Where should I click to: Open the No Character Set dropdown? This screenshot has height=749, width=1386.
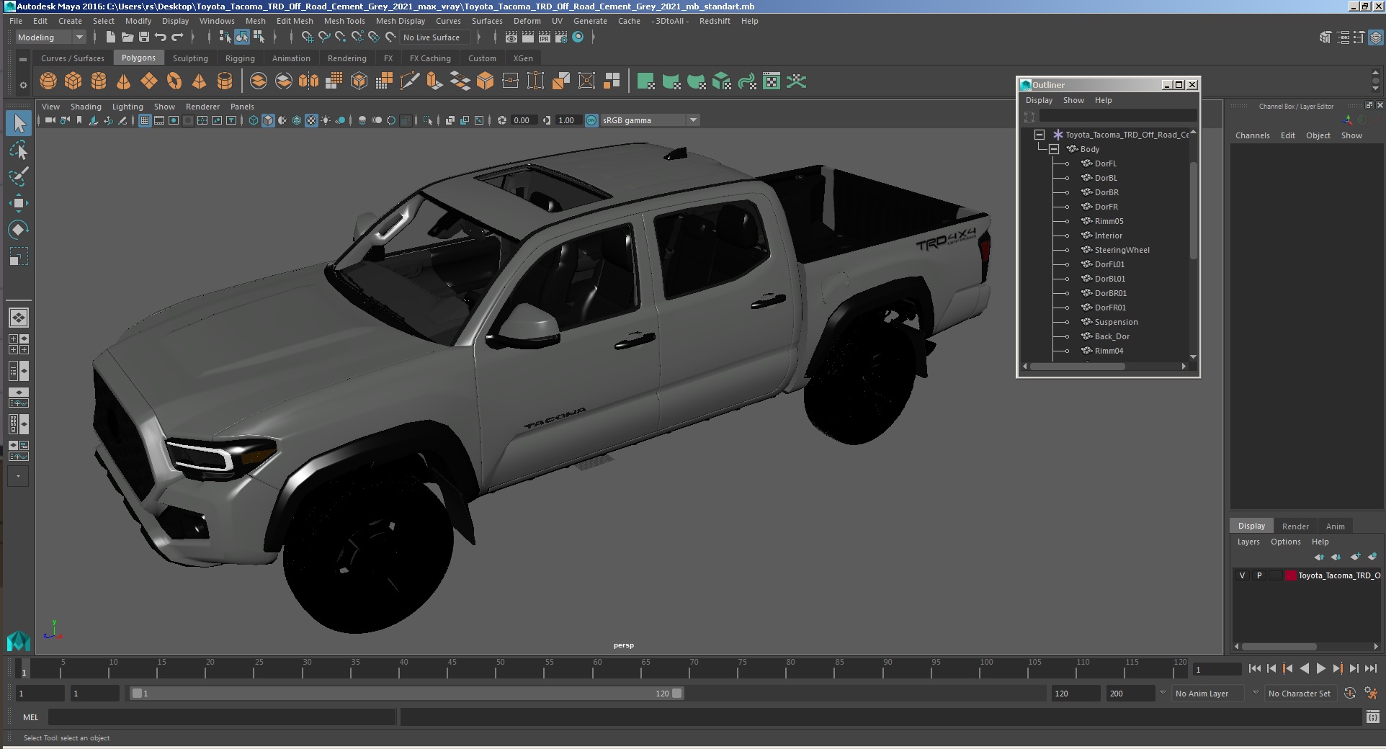click(1300, 694)
